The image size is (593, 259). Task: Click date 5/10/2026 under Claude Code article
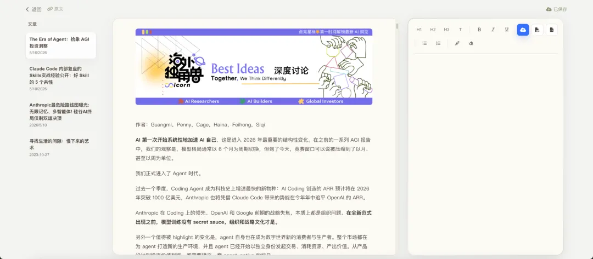38,89
